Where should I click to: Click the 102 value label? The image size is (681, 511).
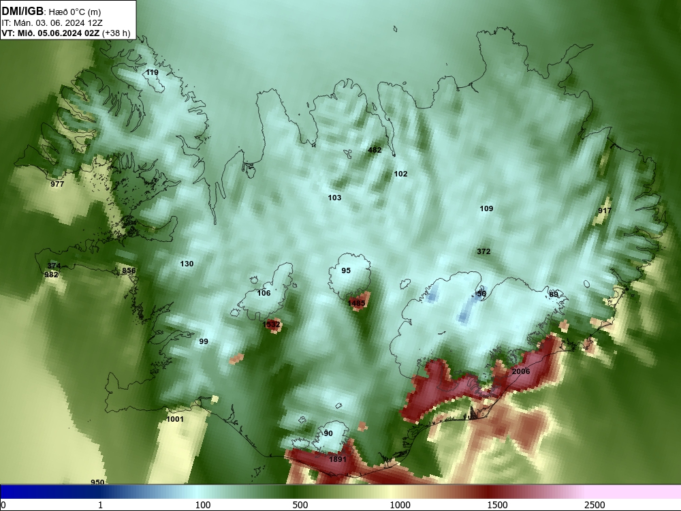[x=400, y=174]
